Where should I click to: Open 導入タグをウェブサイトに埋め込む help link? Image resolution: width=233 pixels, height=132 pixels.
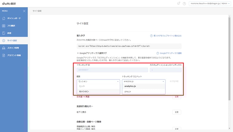168,36
